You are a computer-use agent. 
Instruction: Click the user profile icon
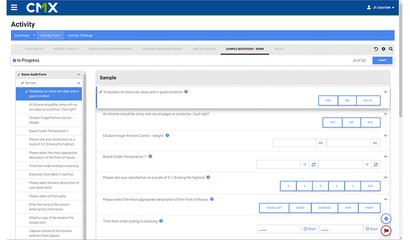click(x=369, y=7)
